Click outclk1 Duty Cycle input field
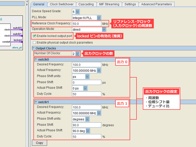 coord(86,137)
